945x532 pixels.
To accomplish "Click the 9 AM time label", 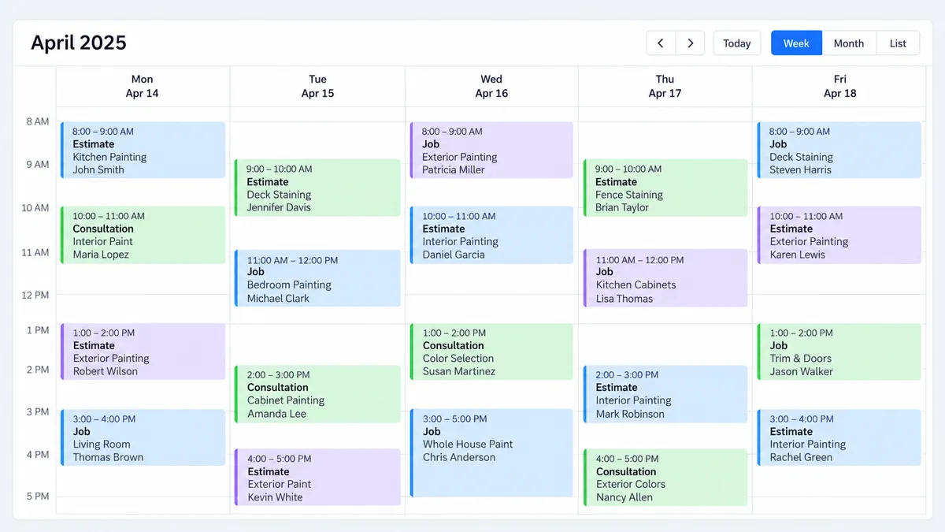I will (38, 164).
